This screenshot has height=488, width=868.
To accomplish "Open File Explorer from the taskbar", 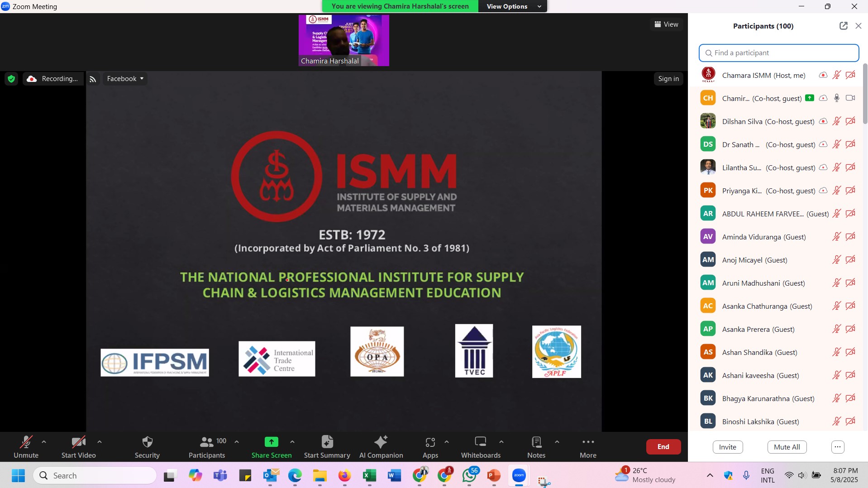I will click(320, 476).
